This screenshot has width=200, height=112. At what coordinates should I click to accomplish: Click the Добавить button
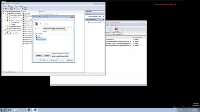(x=39, y=55)
